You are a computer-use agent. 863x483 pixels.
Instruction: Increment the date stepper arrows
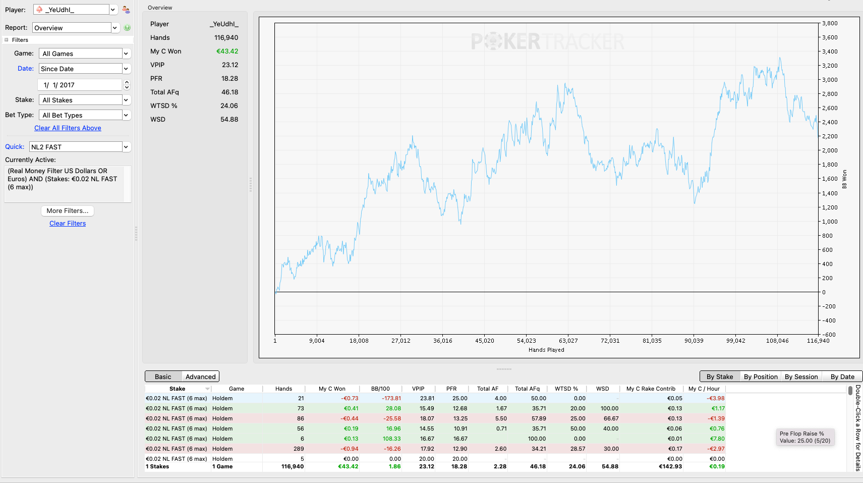[x=127, y=82]
